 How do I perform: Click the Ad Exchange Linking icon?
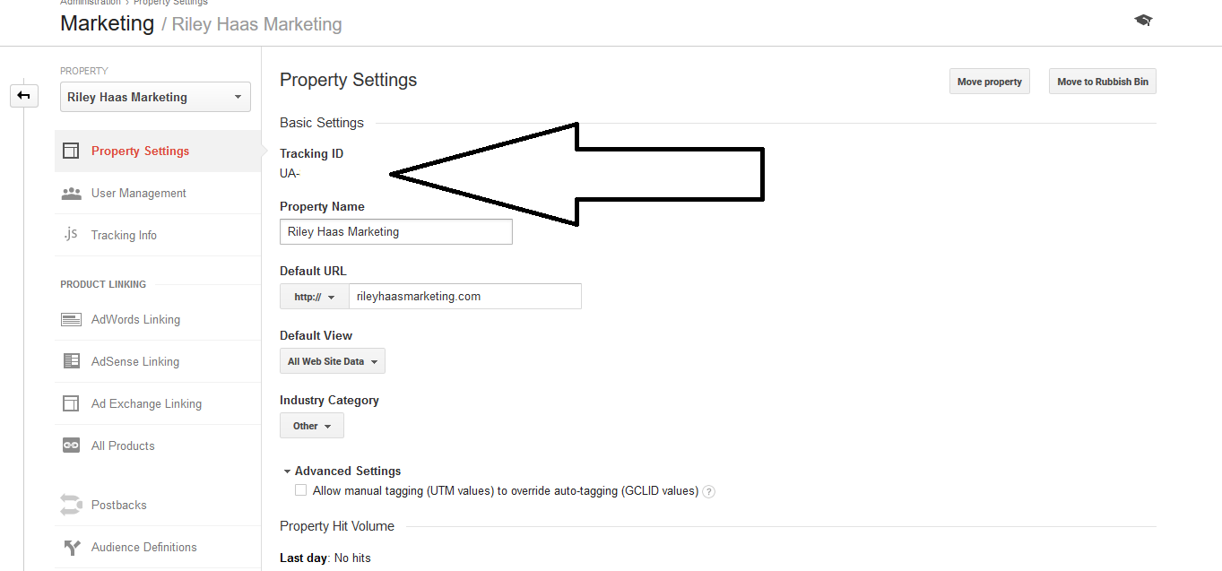click(x=71, y=403)
